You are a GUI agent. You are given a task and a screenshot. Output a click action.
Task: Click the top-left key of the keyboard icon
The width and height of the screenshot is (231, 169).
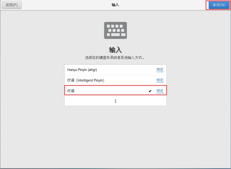[108, 26]
